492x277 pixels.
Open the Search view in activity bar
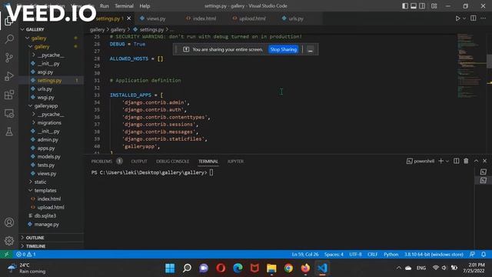(x=9, y=39)
